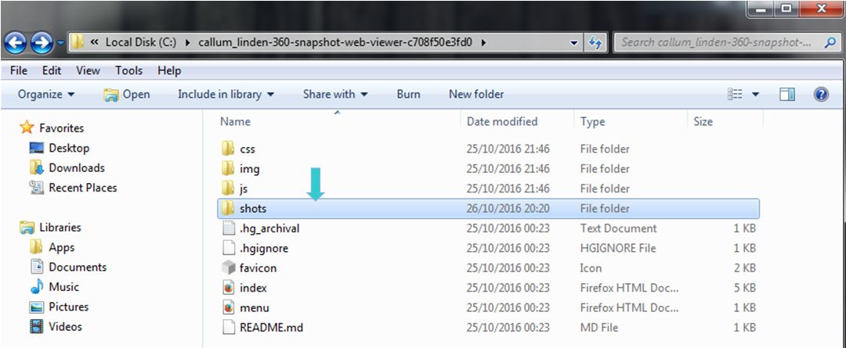Select the favicon icon file
The image size is (846, 348).
[258, 268]
